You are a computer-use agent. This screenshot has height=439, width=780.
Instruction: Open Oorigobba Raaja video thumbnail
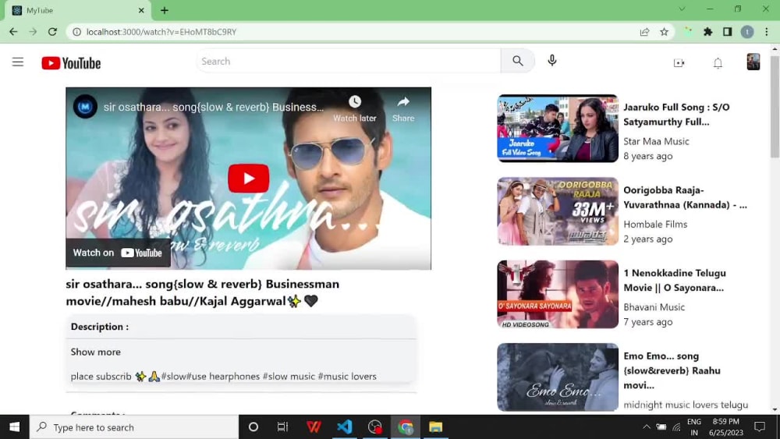pos(558,211)
